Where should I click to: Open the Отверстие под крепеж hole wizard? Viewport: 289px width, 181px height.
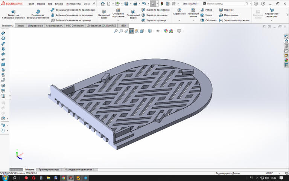point(118,13)
